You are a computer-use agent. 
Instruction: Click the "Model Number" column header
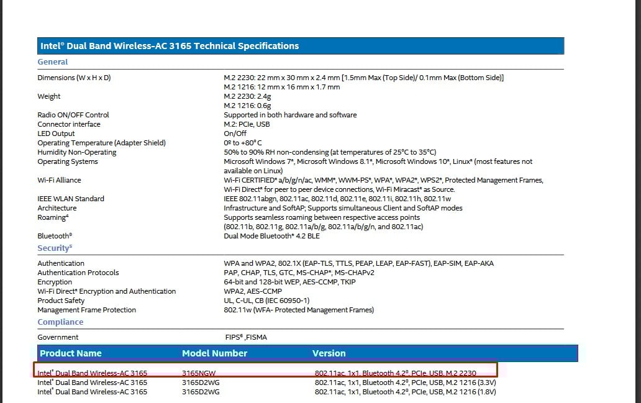pyautogui.click(x=215, y=353)
